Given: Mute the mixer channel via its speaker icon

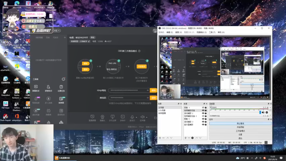Looking at the screenshot, I should point(263,112).
